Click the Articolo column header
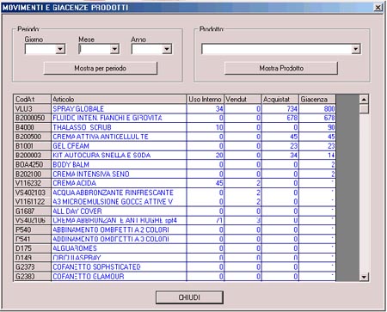387x312 pixels. point(119,100)
